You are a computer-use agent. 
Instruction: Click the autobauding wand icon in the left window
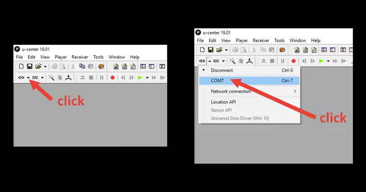[52, 78]
